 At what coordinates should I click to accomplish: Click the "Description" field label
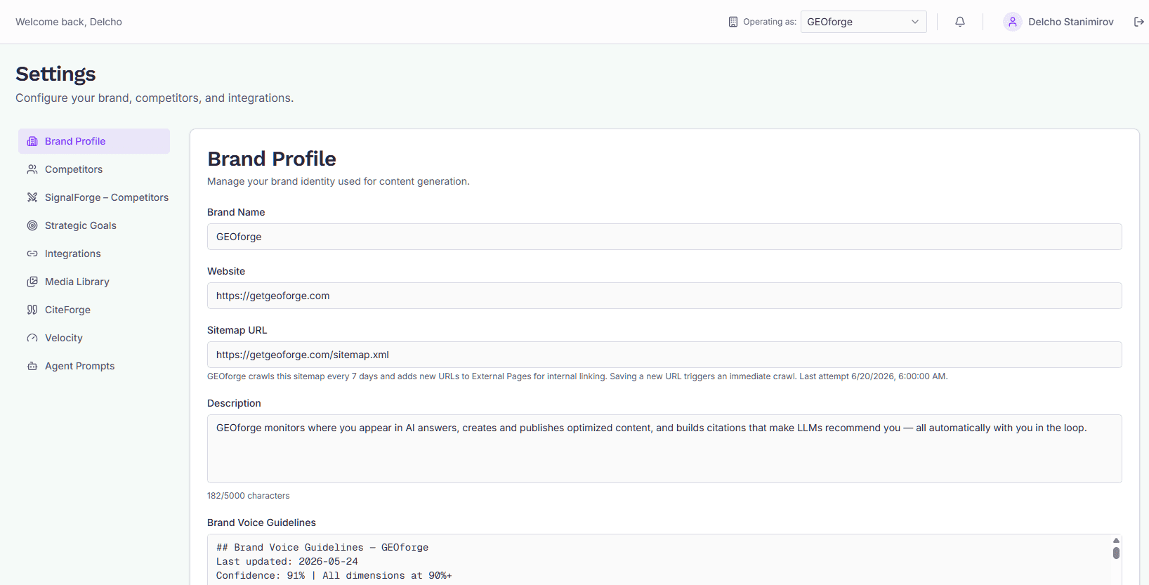tap(234, 403)
